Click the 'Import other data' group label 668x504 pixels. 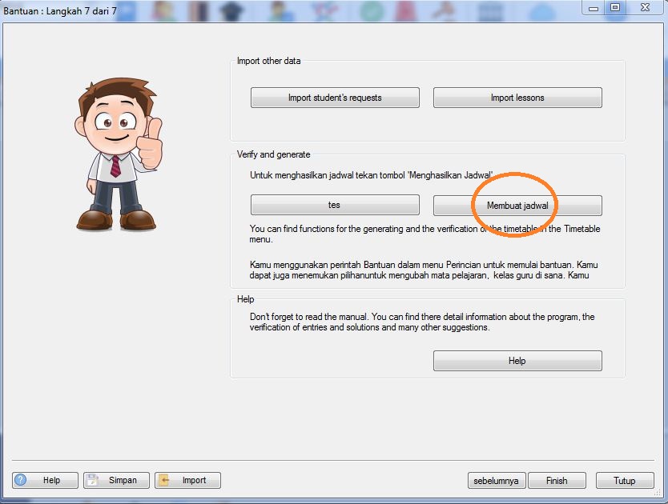[x=269, y=61]
